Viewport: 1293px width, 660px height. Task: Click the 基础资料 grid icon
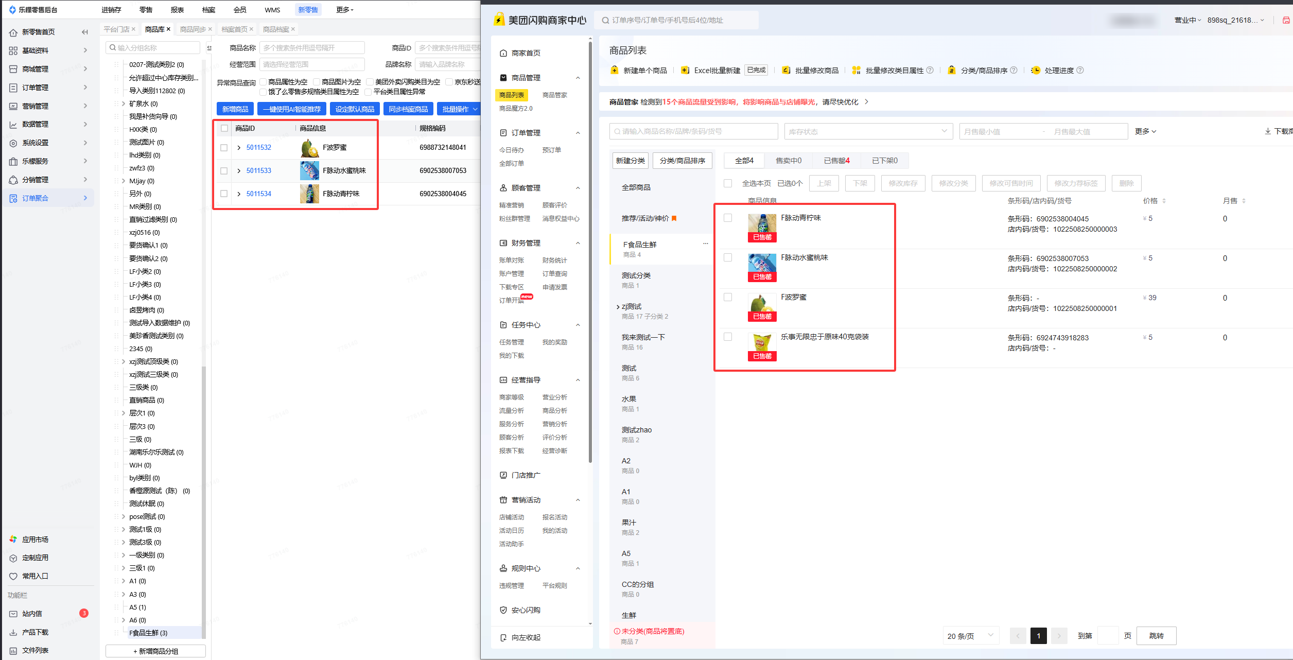pos(13,50)
